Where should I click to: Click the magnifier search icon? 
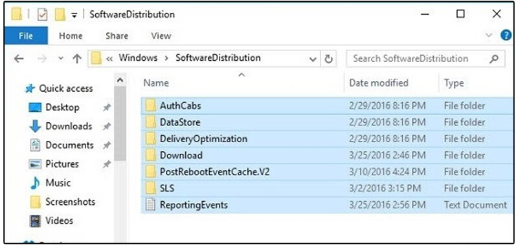coord(493,59)
